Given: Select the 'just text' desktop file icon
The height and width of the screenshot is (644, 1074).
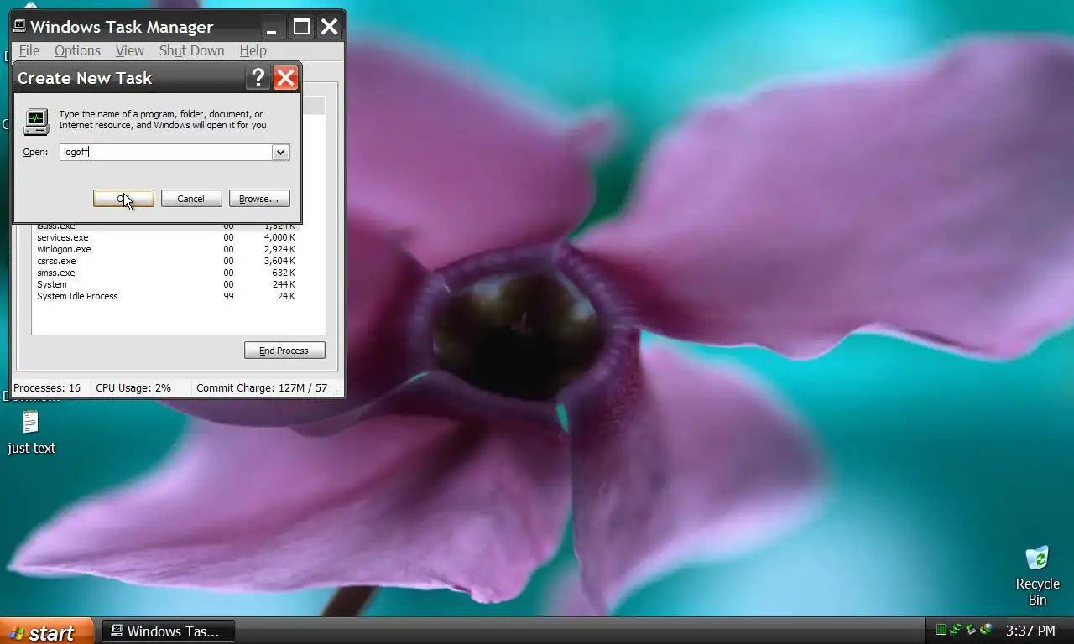Looking at the screenshot, I should (x=31, y=422).
